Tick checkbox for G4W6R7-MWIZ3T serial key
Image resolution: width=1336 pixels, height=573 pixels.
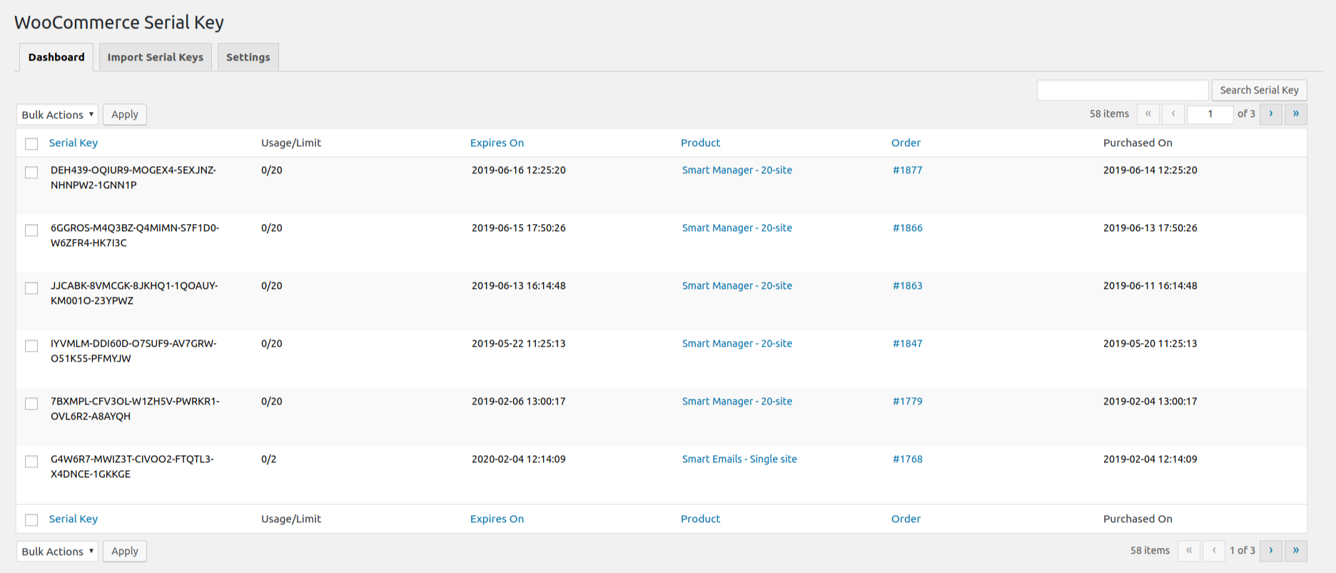(31, 462)
